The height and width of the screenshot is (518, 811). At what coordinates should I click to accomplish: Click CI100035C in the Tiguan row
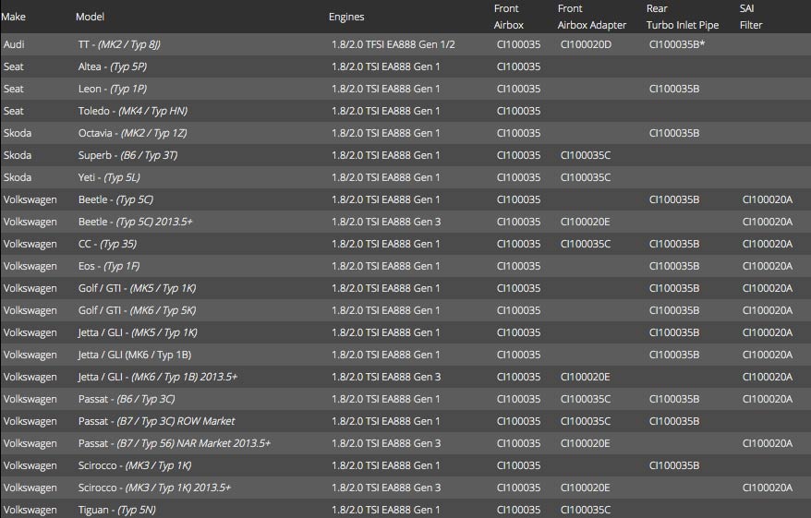click(x=586, y=510)
